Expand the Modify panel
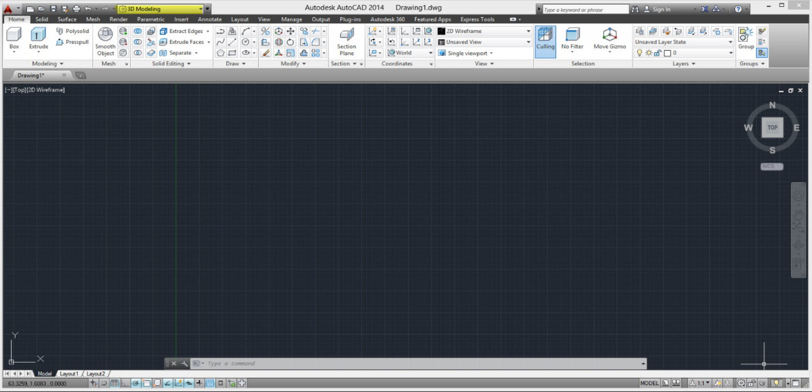The image size is (812, 392). coord(293,64)
